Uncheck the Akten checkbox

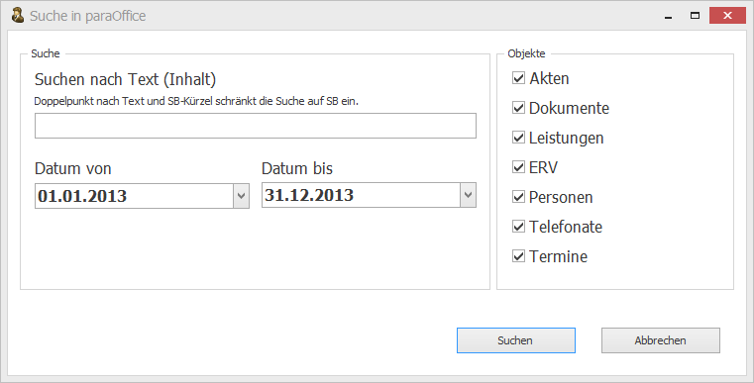point(518,78)
